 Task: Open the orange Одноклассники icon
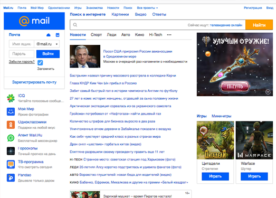(x=11, y=125)
